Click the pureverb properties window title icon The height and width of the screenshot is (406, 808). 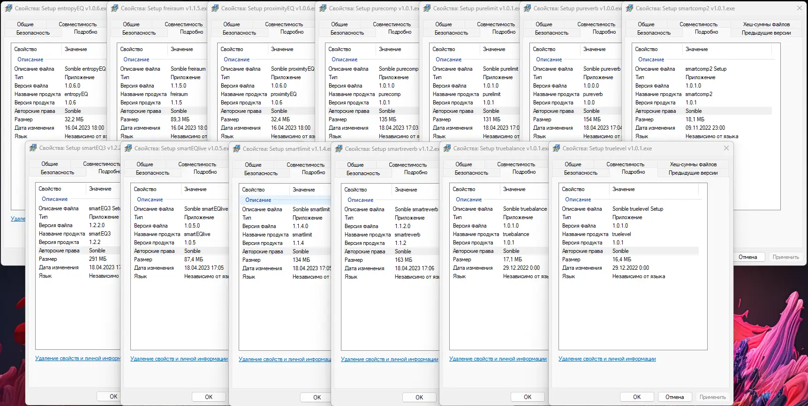pos(527,8)
